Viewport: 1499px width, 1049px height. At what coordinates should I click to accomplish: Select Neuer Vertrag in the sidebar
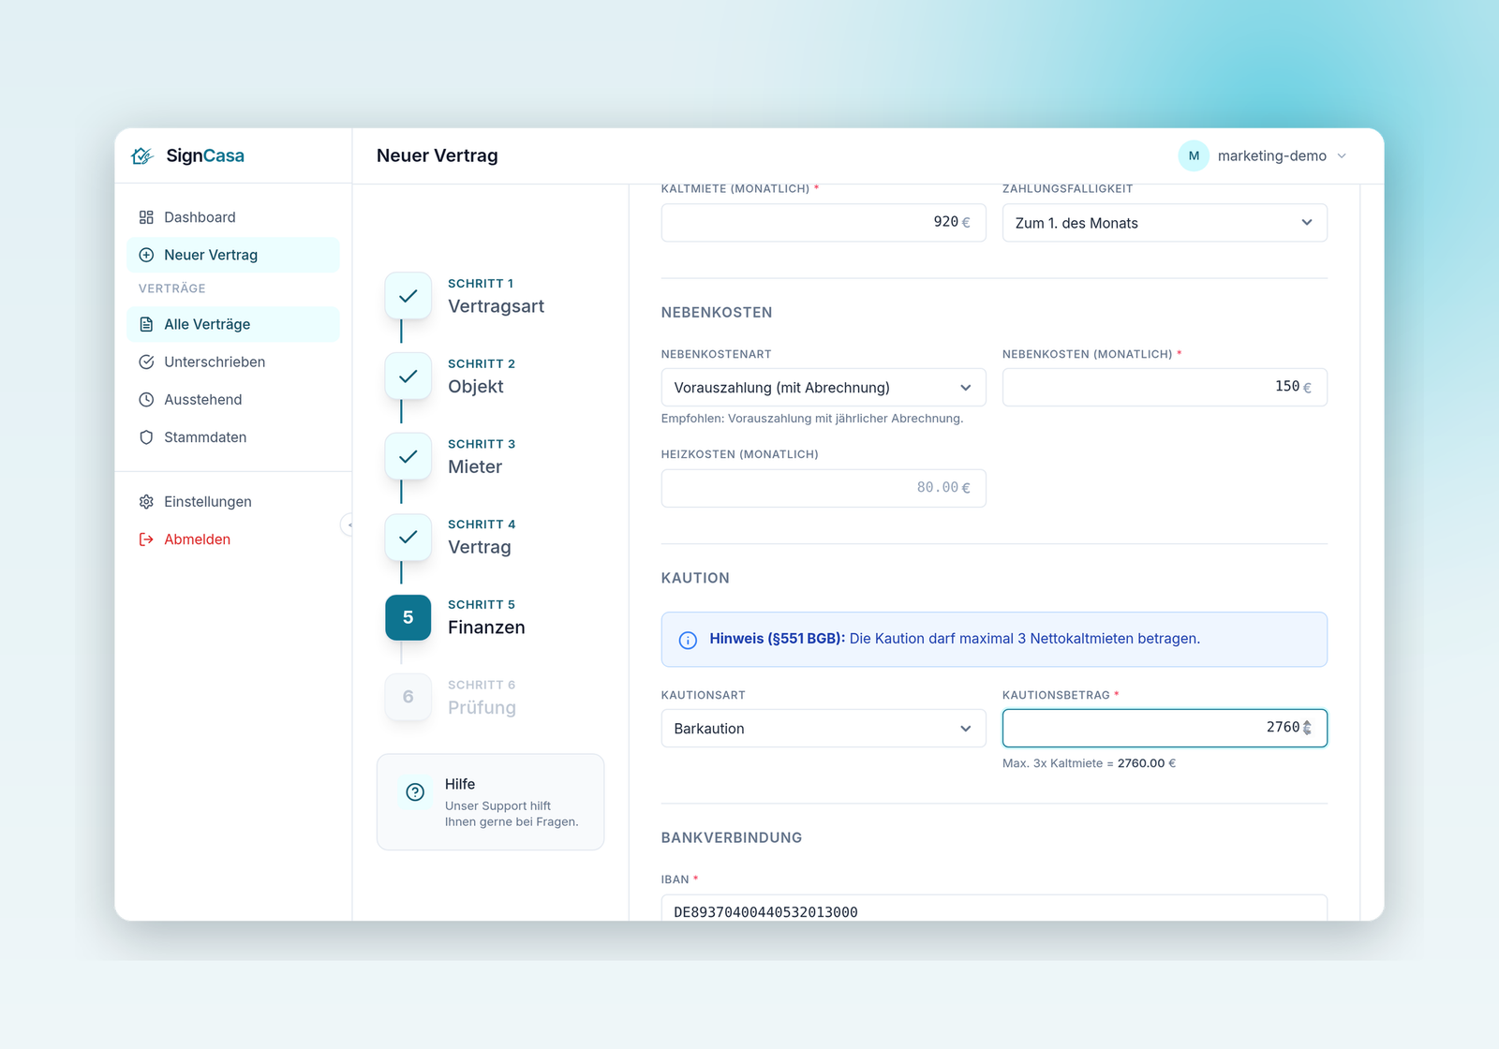coord(232,255)
